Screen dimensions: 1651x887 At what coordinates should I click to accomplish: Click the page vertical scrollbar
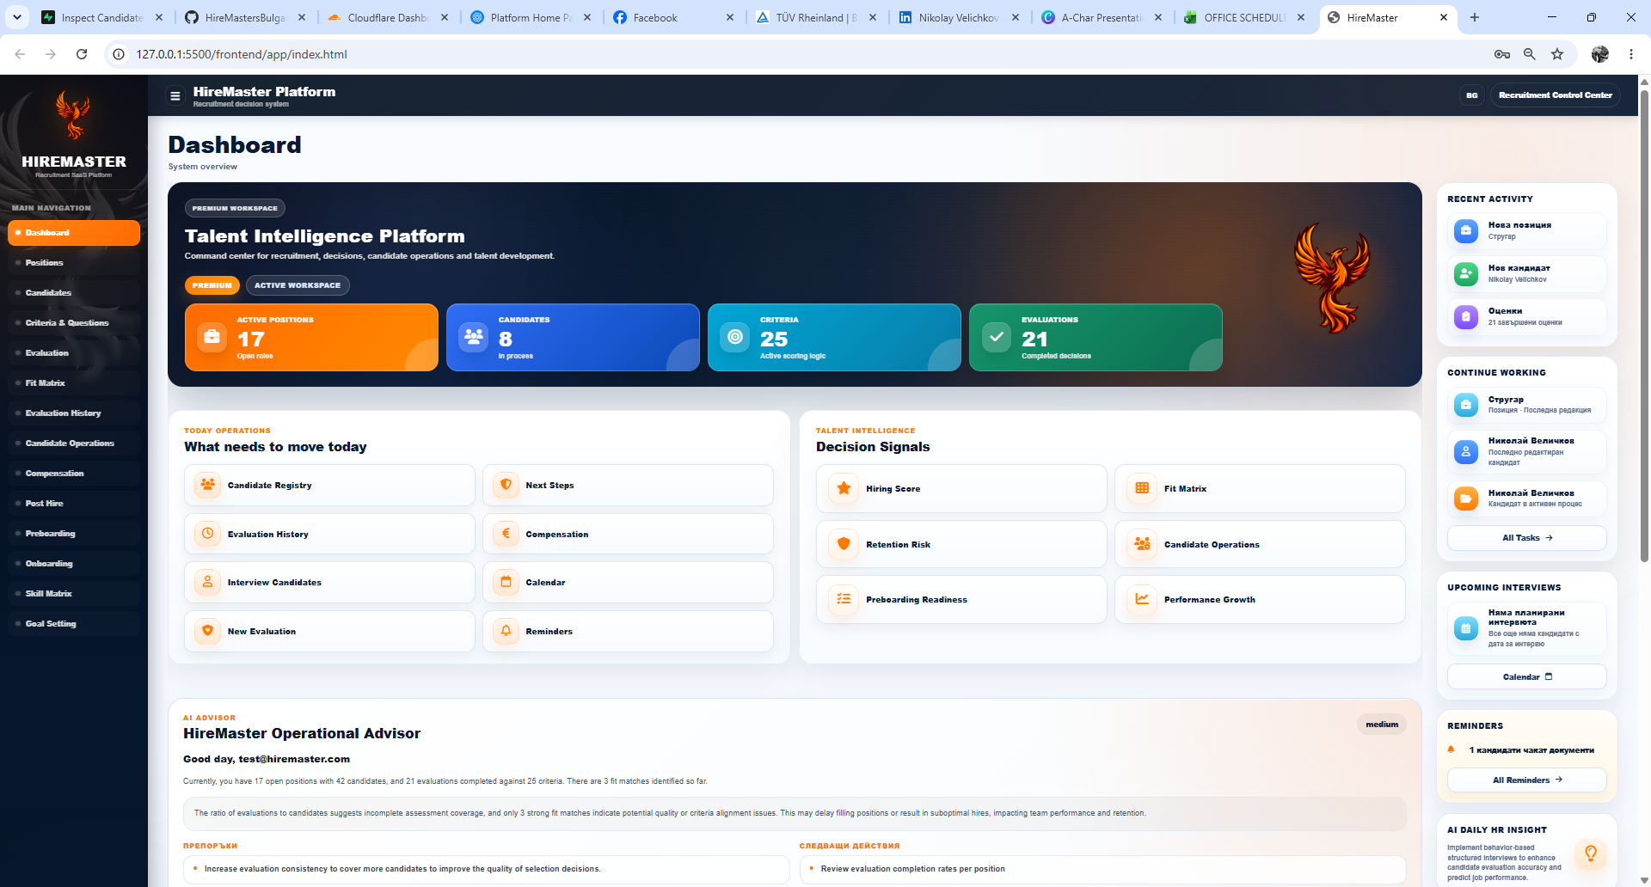pos(1644,327)
